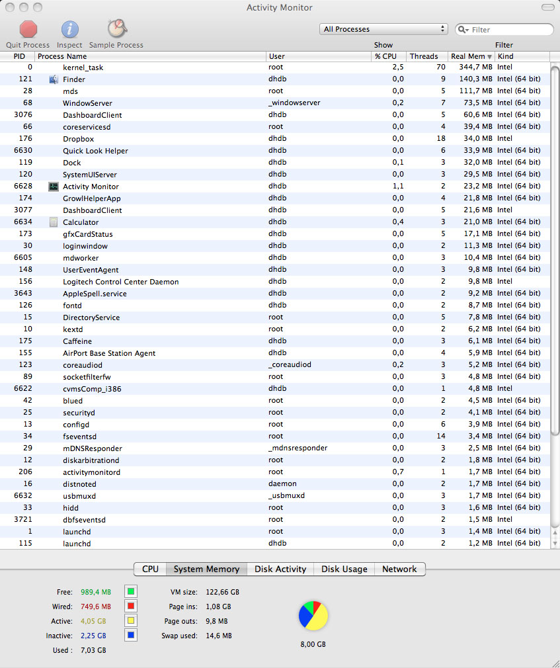The image size is (560, 668).
Task: Select the mDNSResponder process
Action: point(274,448)
